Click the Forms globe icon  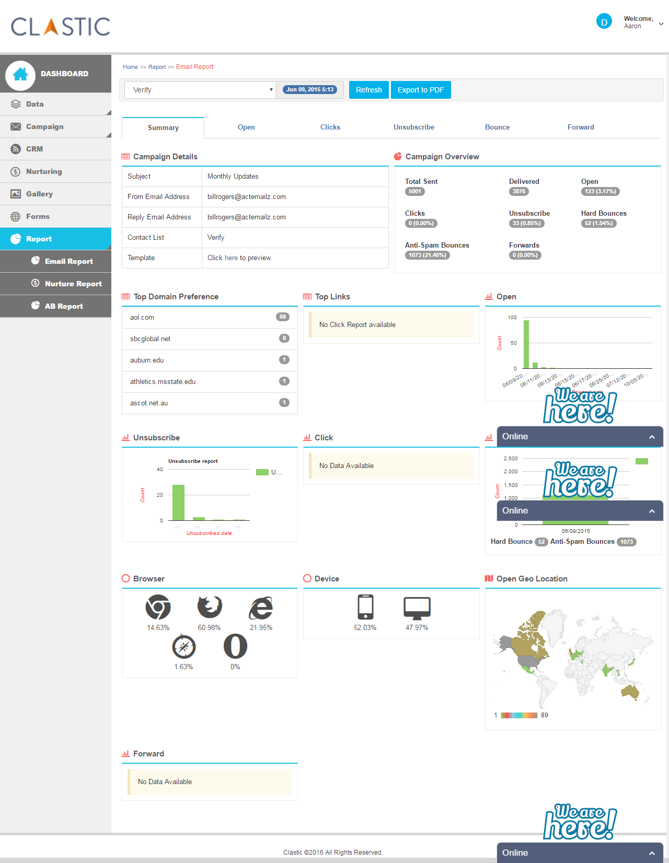click(x=16, y=216)
